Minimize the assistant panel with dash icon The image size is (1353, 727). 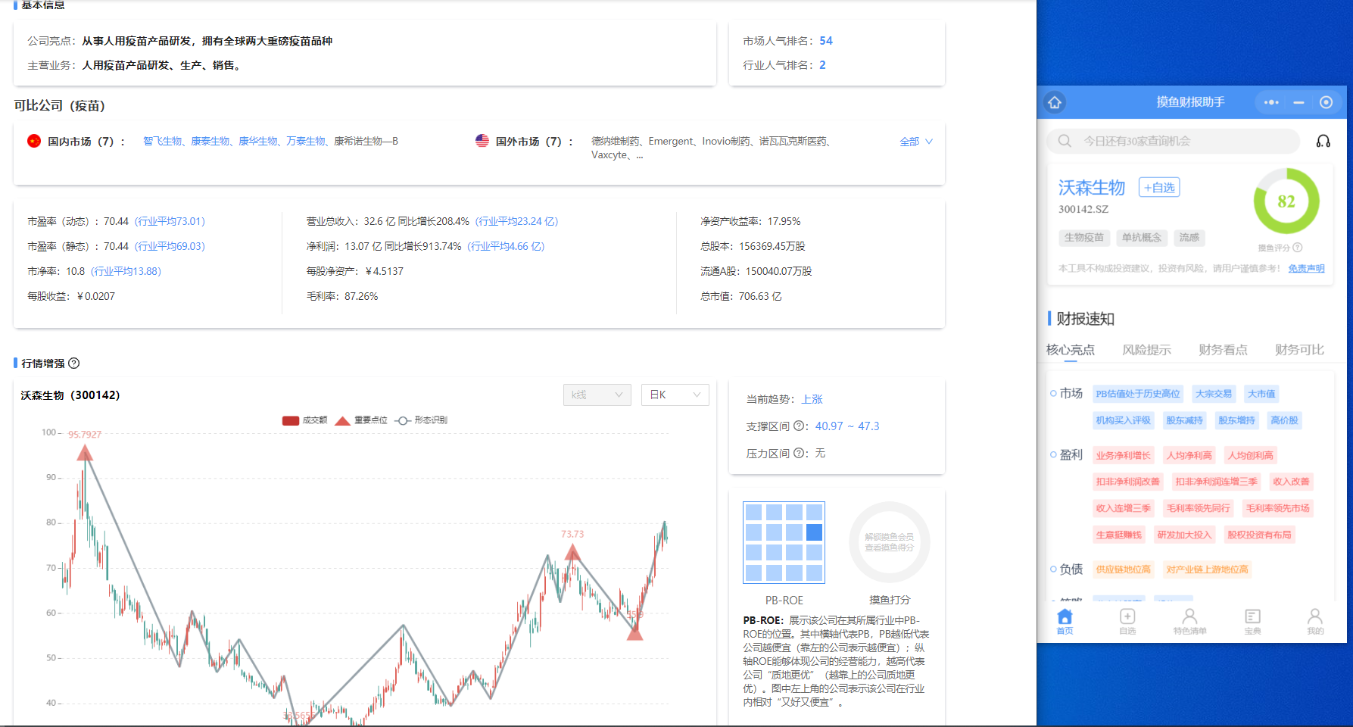(x=1298, y=102)
